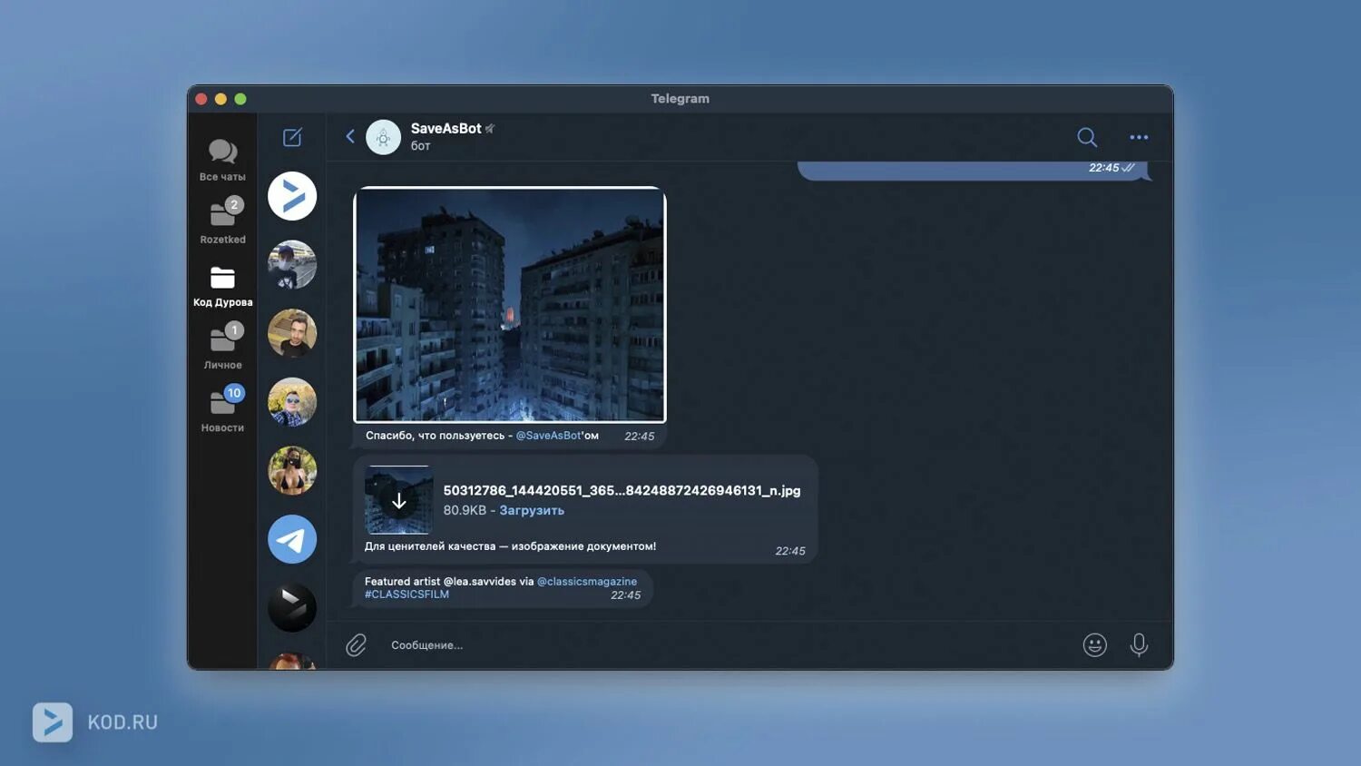Viewport: 1361px width, 766px height.
Task: Open the @SaveAsBot mention link
Action: [548, 436]
